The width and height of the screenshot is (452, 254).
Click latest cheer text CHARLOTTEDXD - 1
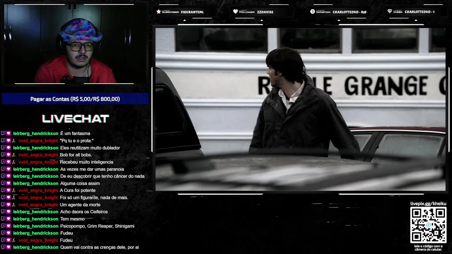[420, 12]
